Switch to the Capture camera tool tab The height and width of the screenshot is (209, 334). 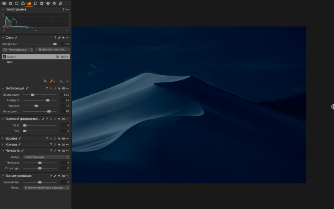(x=10, y=3)
